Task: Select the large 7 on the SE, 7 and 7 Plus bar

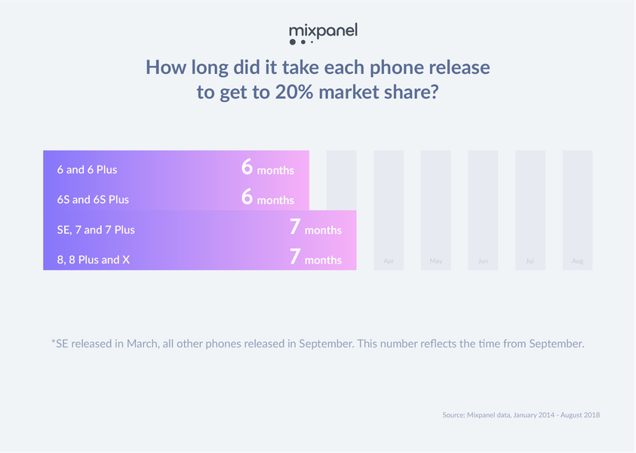Action: click(295, 226)
